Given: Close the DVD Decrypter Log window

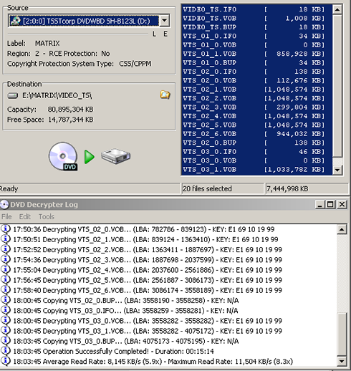Looking at the screenshot, I should [x=342, y=205].
